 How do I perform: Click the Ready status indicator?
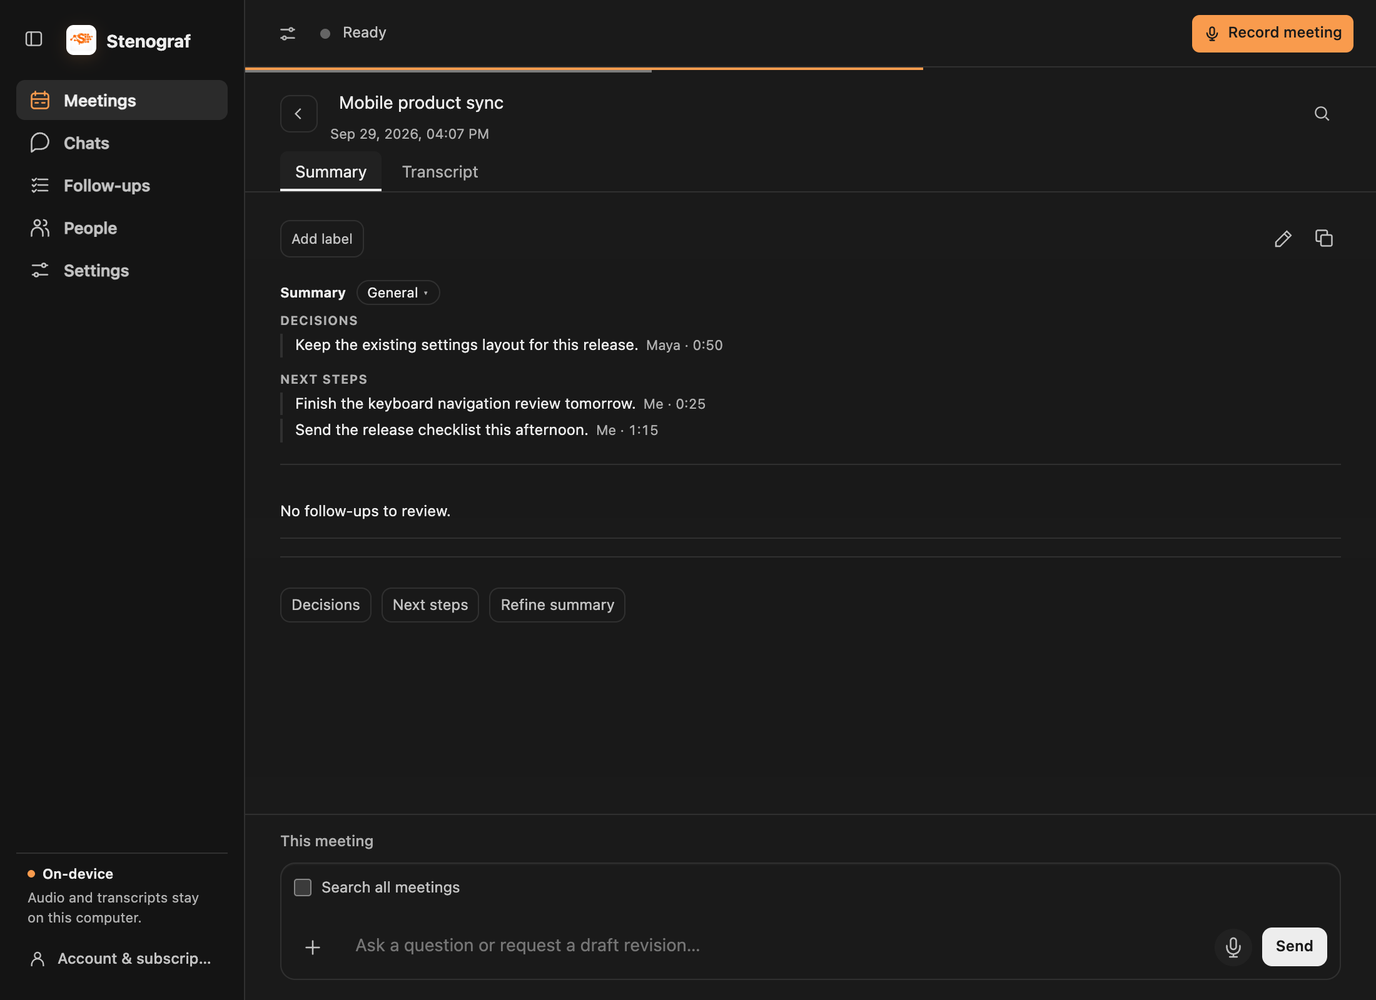(353, 33)
